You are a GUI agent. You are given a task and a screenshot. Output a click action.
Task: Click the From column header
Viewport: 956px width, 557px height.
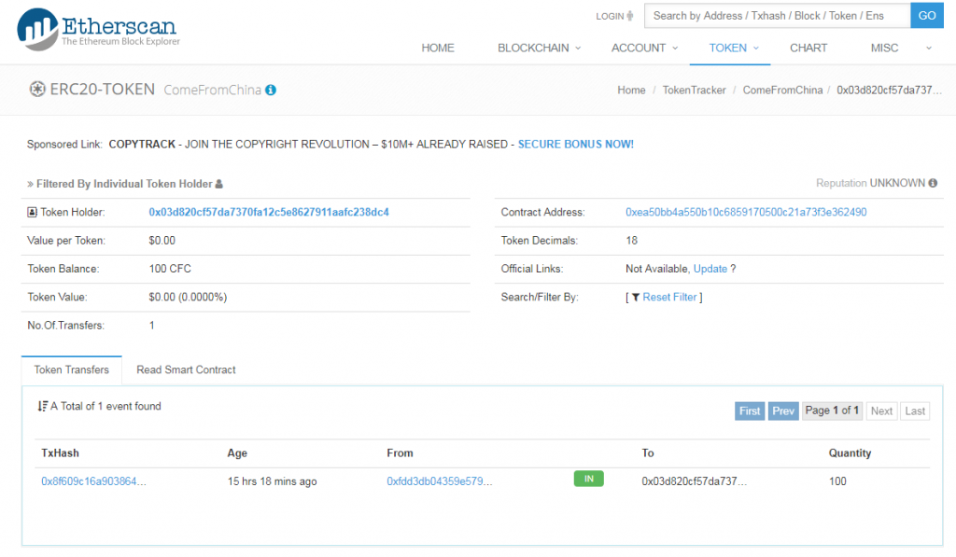click(400, 453)
